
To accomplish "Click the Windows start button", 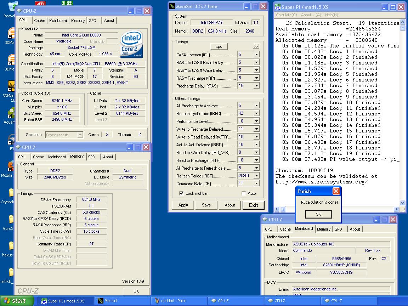I will pos(16,301).
